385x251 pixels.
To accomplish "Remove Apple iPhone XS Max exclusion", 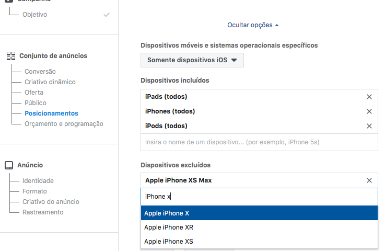I will 369,180.
